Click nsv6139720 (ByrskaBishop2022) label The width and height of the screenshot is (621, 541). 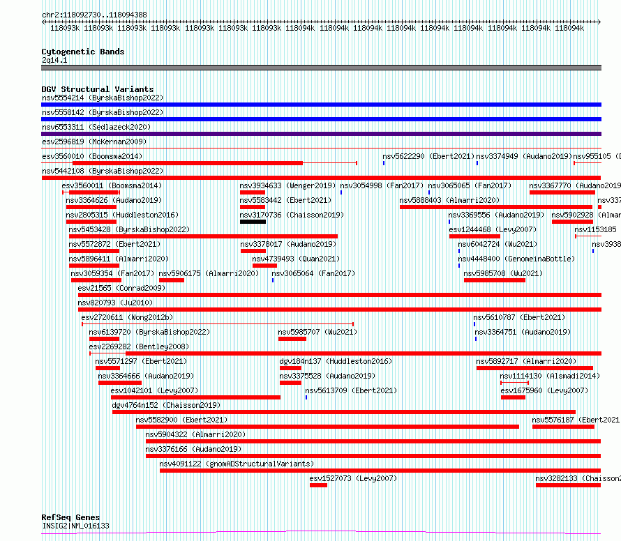tap(149, 332)
